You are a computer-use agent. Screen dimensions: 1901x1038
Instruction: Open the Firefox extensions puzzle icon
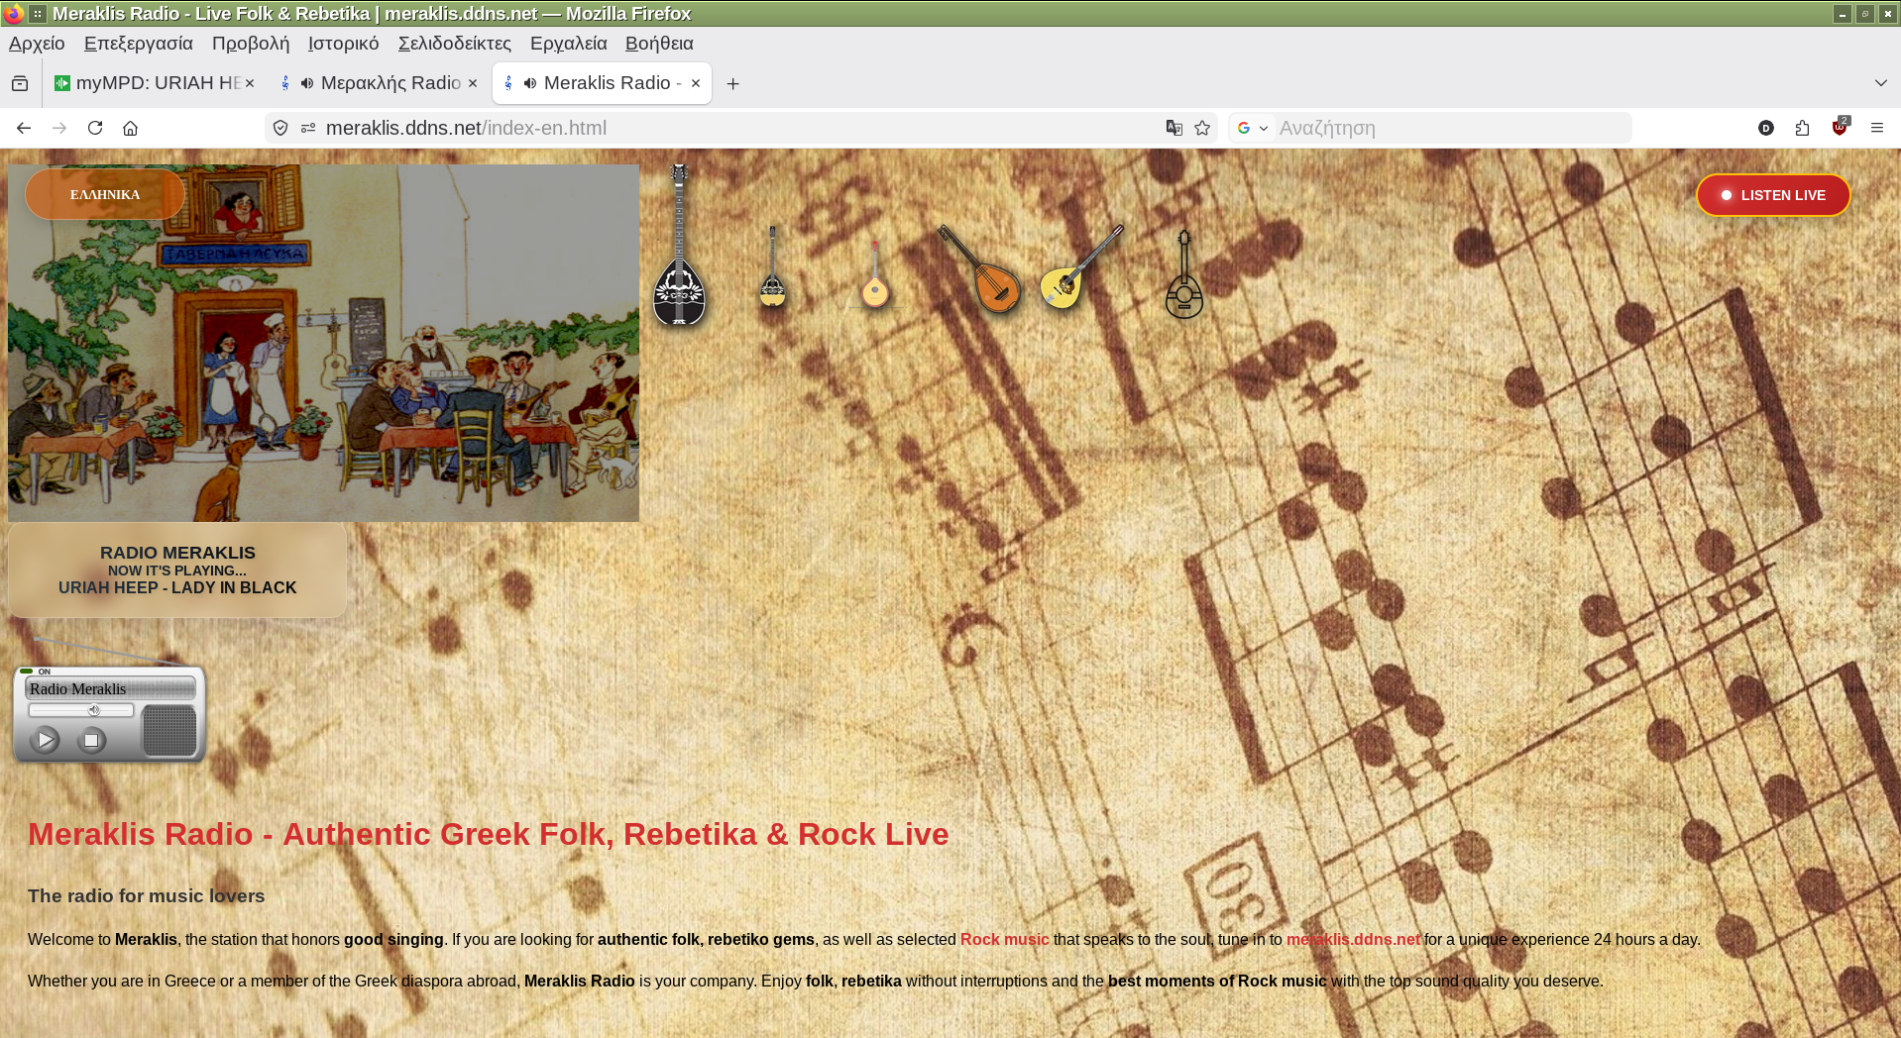pos(1802,128)
